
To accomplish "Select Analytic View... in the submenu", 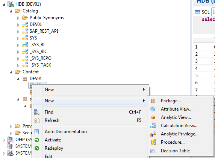I will [x=180, y=117].
